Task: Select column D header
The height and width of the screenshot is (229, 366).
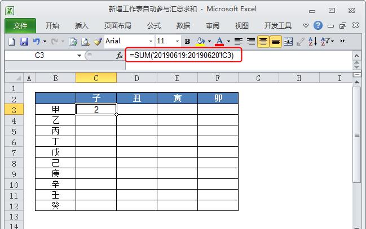Action: (x=137, y=78)
